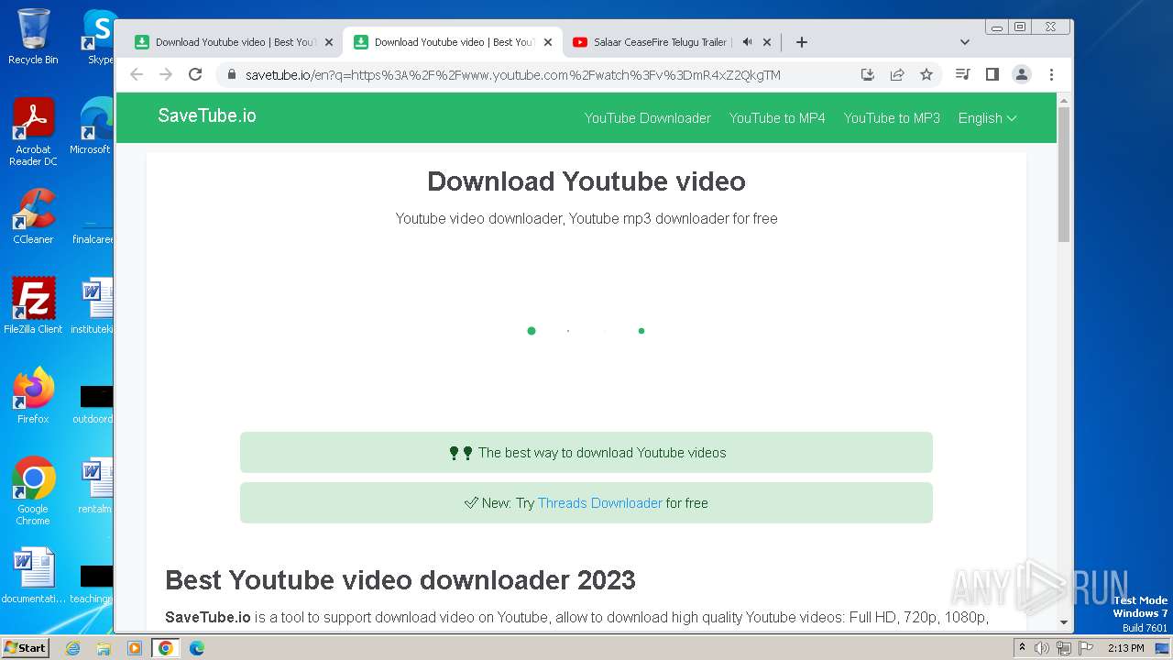Click the volume speaker tray icon
Image resolution: width=1173 pixels, height=660 pixels.
[x=1042, y=648]
